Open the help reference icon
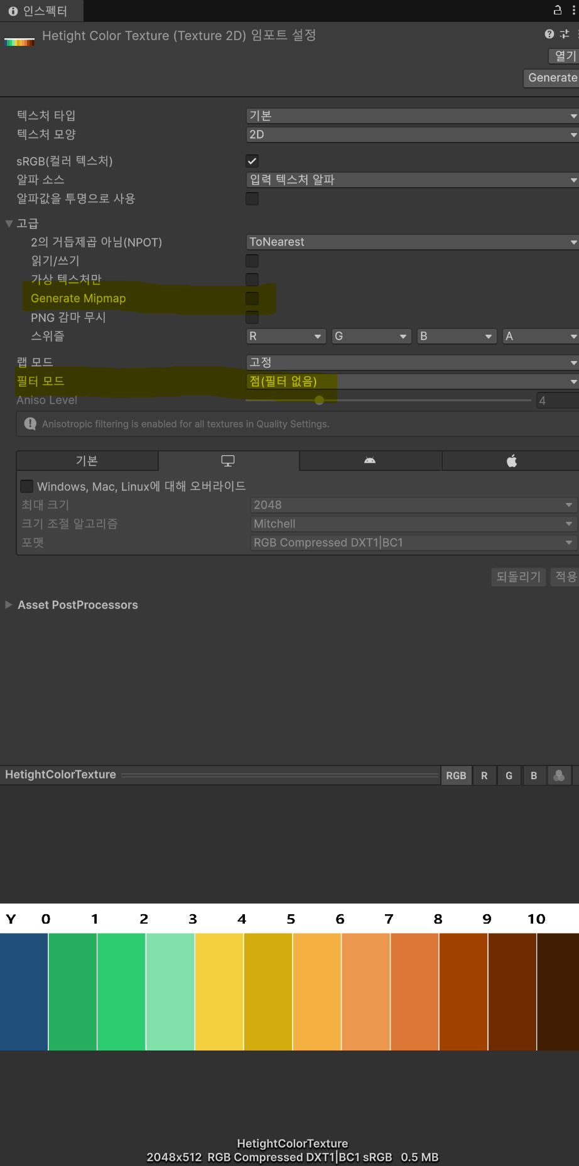 pyautogui.click(x=549, y=34)
